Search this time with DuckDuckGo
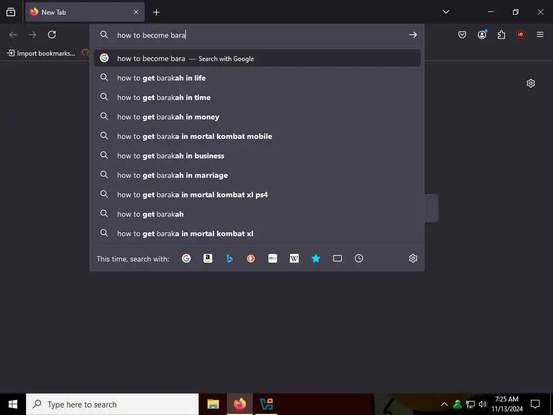 [251, 258]
